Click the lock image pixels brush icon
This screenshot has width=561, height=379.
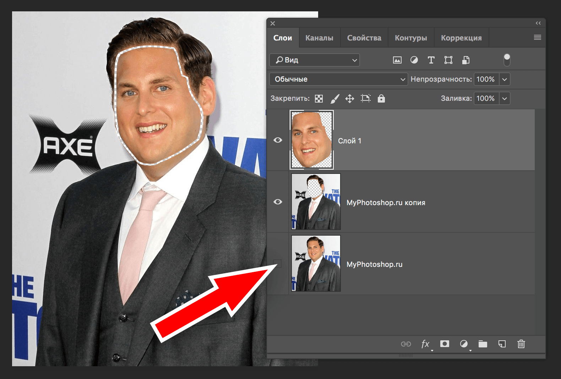pyautogui.click(x=334, y=99)
